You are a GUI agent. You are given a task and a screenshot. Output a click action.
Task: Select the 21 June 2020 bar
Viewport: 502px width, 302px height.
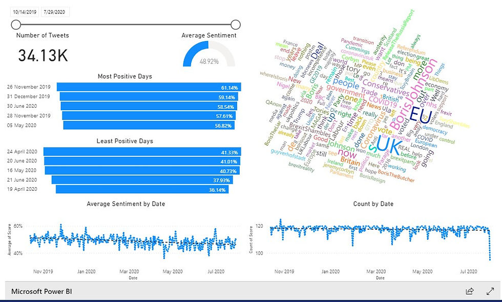pos(142,180)
